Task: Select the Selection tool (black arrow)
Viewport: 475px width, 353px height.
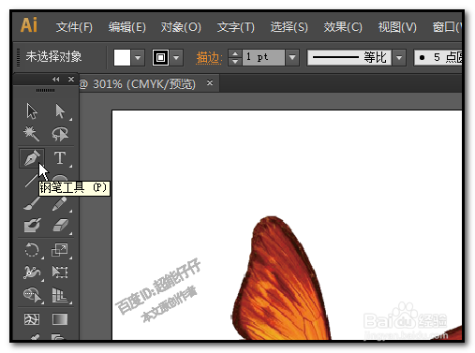Action: pos(32,111)
